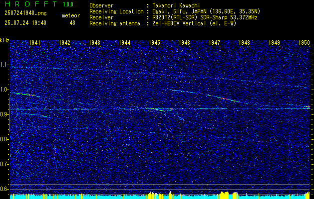Select the filename 2507241940.png

tap(25, 13)
